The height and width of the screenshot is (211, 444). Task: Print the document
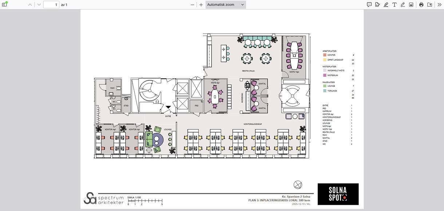click(421, 5)
